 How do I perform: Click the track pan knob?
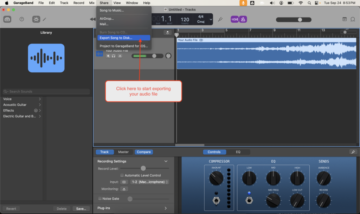(168, 56)
